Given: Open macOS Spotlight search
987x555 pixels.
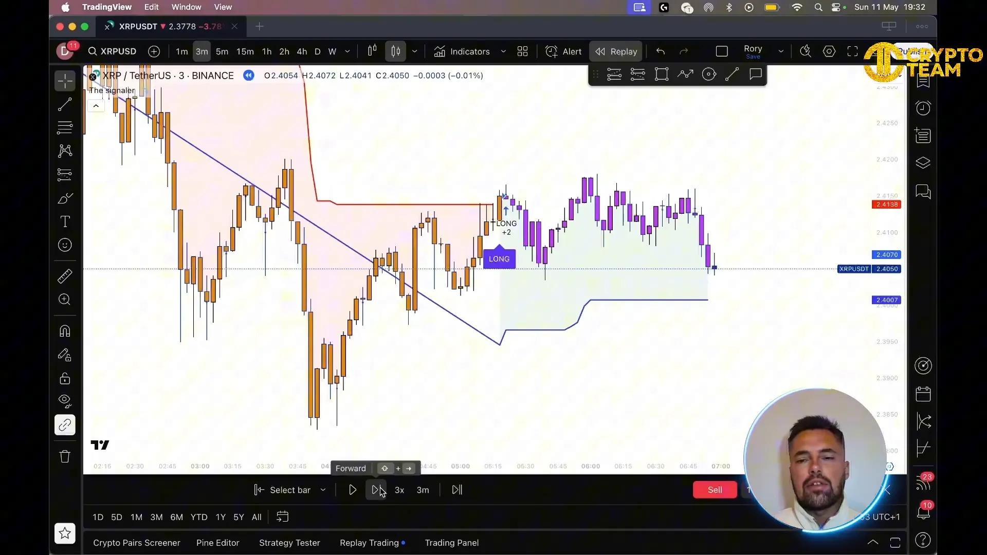Looking at the screenshot, I should (818, 7).
